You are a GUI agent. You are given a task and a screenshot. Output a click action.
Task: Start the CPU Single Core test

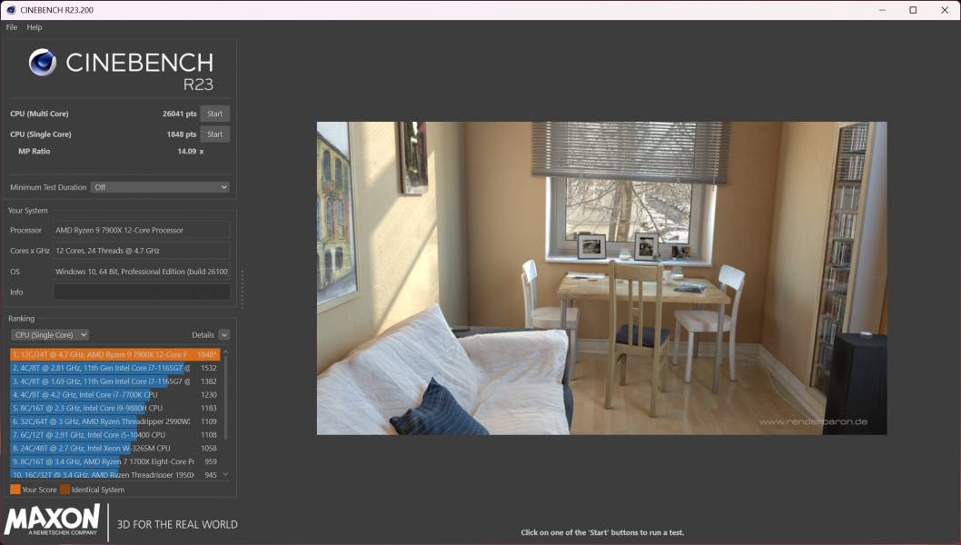pos(214,134)
